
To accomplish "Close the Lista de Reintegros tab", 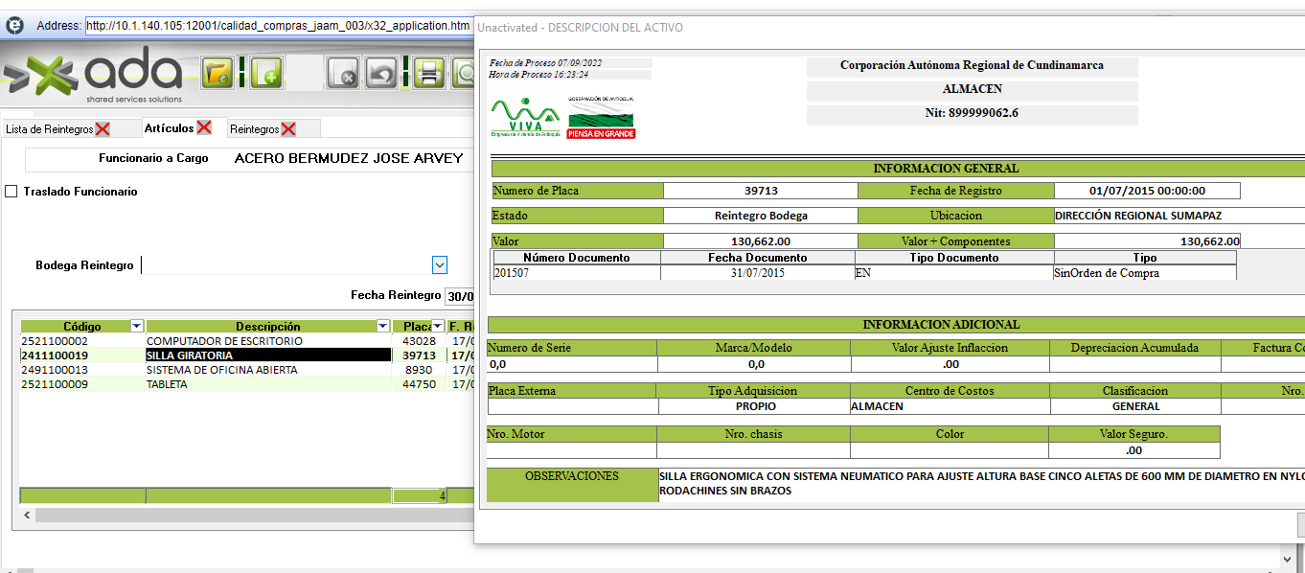I will point(103,128).
